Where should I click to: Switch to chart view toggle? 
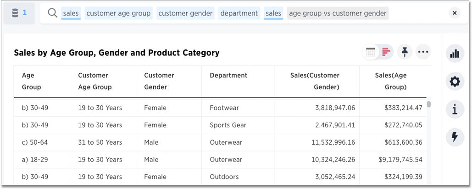[x=386, y=52]
